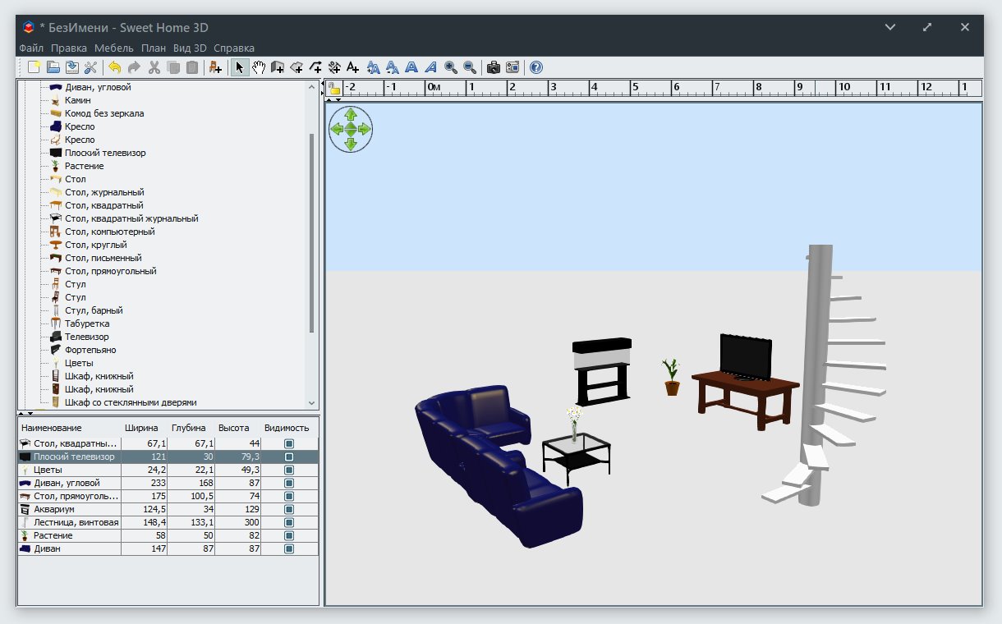Pick the Create dimensions tool
This screenshot has width=1002, height=624.
(334, 67)
